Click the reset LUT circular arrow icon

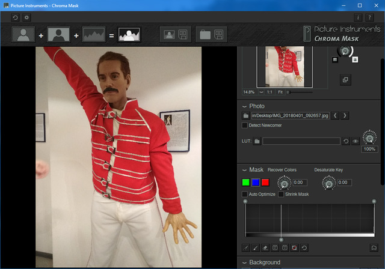point(346,141)
